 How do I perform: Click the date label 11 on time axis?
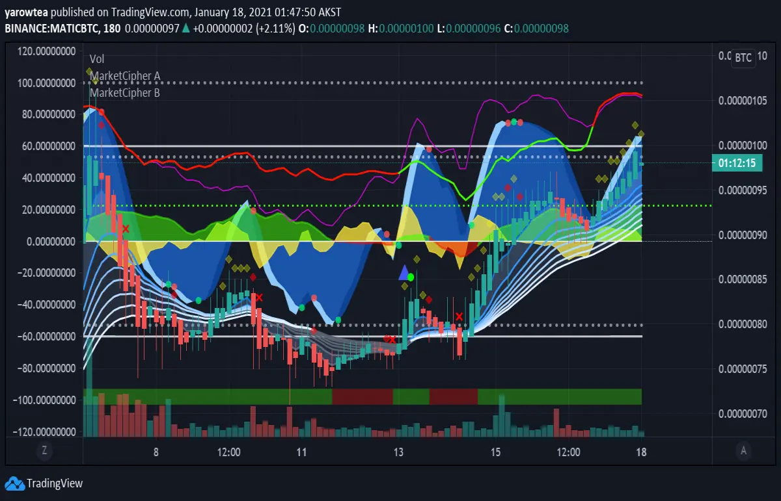(301, 452)
